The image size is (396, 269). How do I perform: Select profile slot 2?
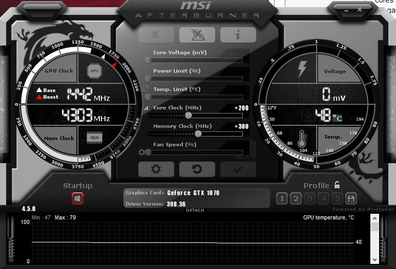pos(296,198)
